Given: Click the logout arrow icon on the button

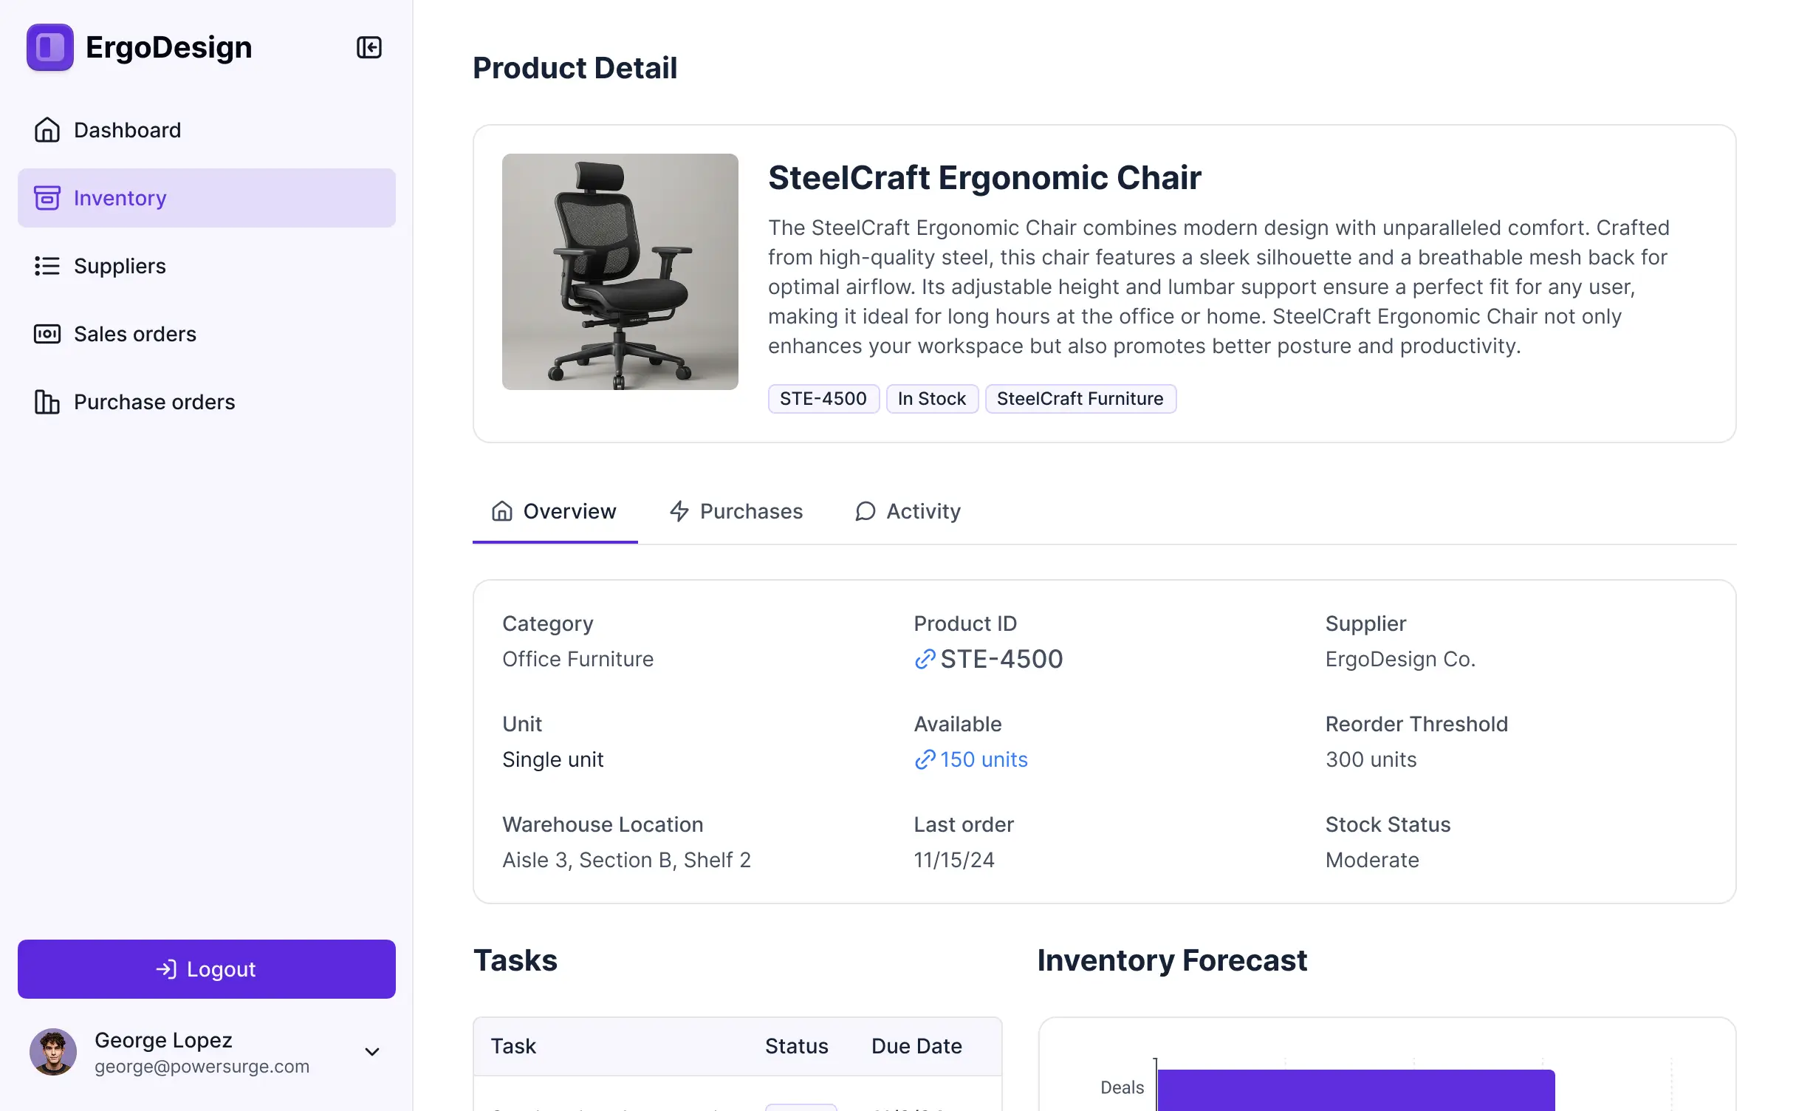Looking at the screenshot, I should (x=166, y=969).
